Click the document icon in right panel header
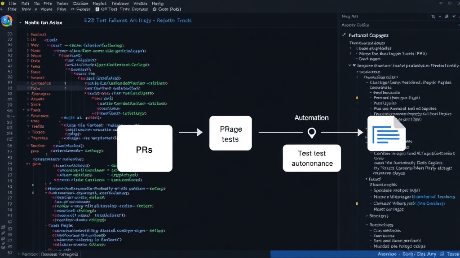The image size is (460, 258). pos(447,17)
